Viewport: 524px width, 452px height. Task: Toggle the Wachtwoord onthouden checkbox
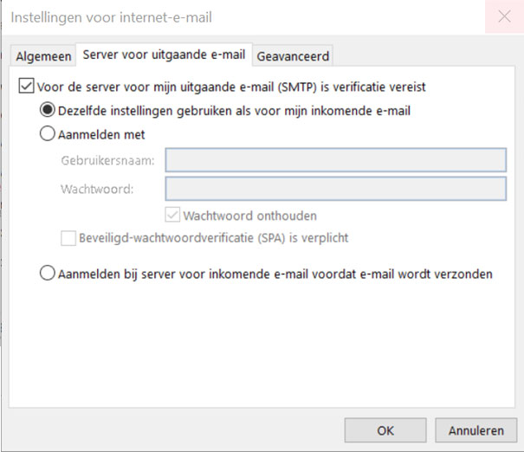[x=172, y=215]
